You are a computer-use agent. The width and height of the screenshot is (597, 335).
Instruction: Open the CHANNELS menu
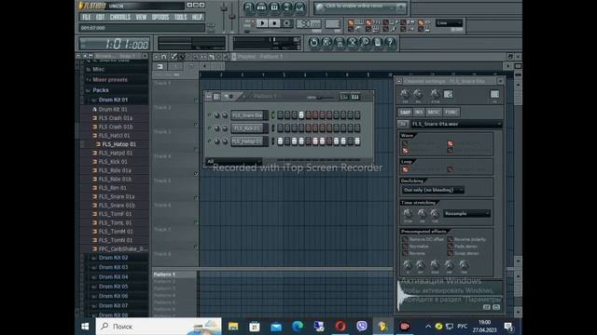[x=120, y=17]
